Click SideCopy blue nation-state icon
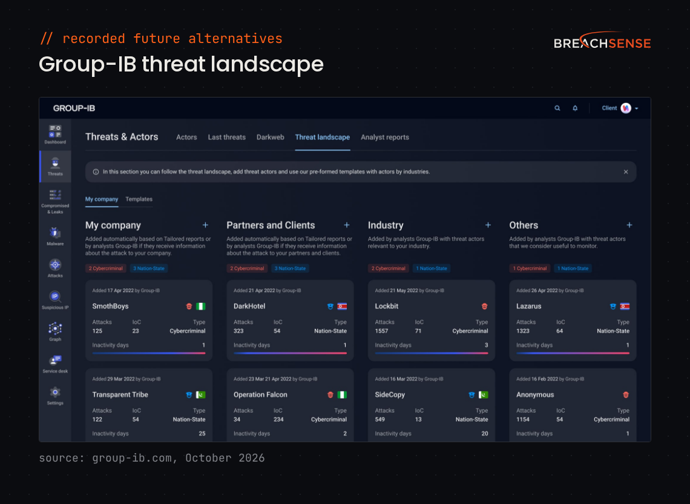Viewport: 690px width, 504px height. point(471,395)
